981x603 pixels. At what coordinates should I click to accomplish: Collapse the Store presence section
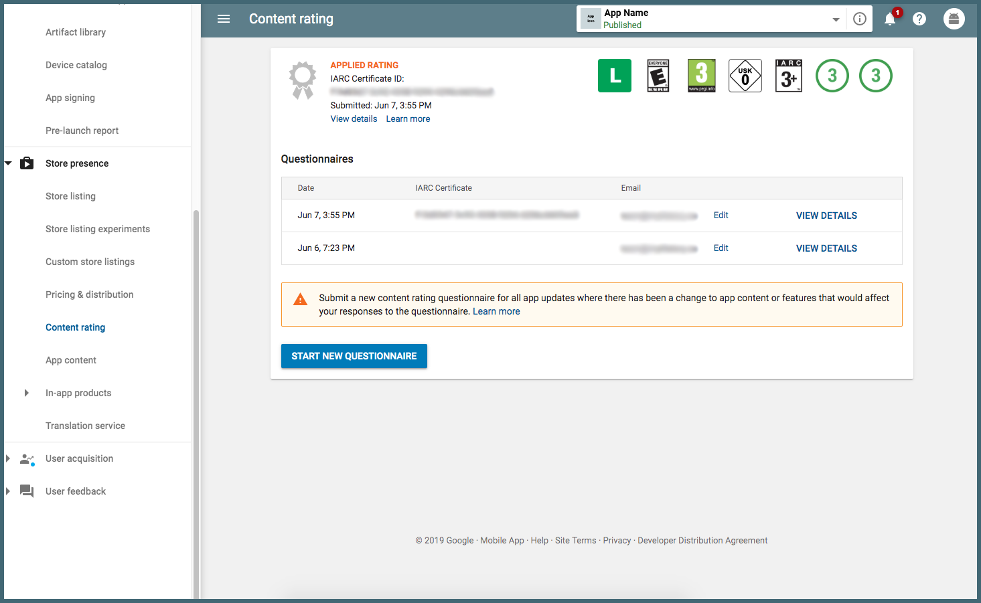[9, 163]
